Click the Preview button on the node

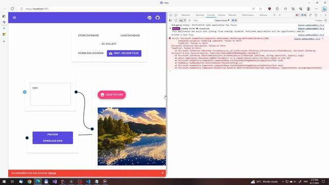point(52,135)
